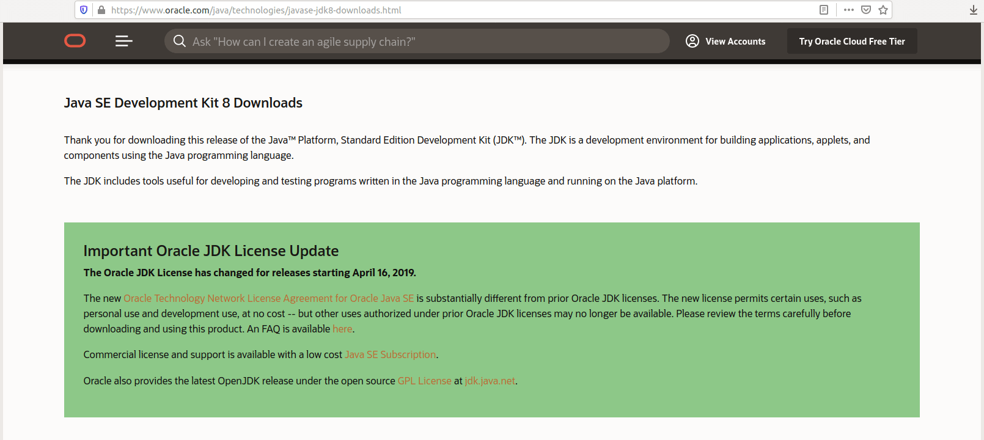
Task: Click 'Important Oracle JDK License Update' heading
Action: [x=211, y=251]
